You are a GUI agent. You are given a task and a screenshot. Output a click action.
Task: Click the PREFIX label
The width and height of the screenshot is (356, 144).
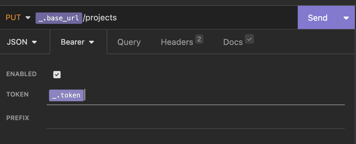click(18, 118)
